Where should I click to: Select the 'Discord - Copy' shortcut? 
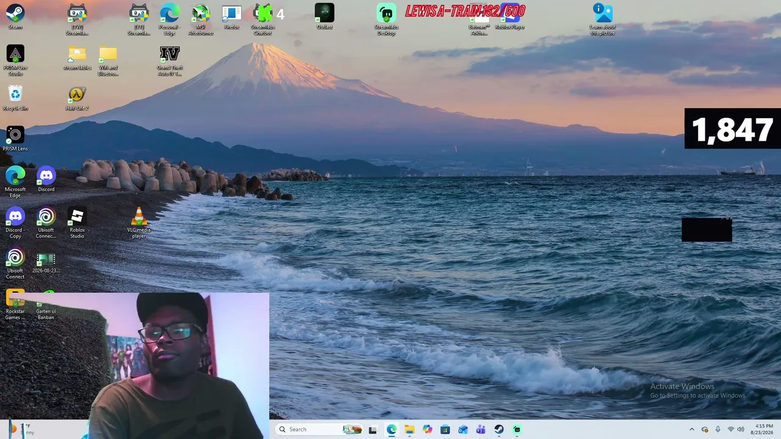(x=15, y=223)
